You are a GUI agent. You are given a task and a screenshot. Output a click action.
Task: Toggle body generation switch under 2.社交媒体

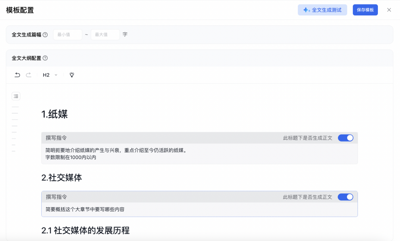point(346,197)
